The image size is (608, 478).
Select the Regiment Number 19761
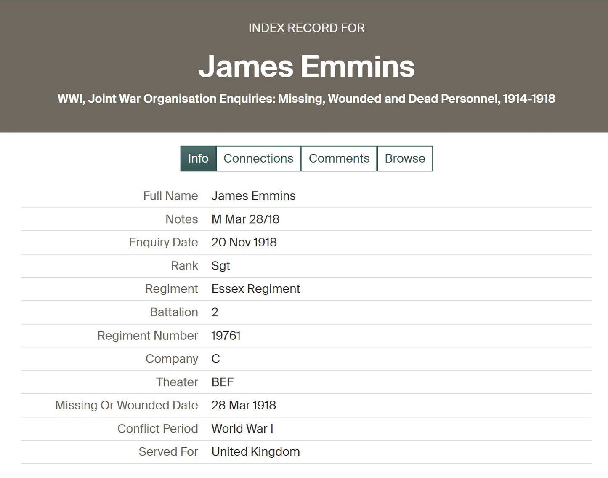pos(226,336)
